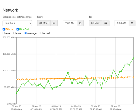Select the average radio button
138x111 pixels.
pyautogui.click(x=26, y=33)
